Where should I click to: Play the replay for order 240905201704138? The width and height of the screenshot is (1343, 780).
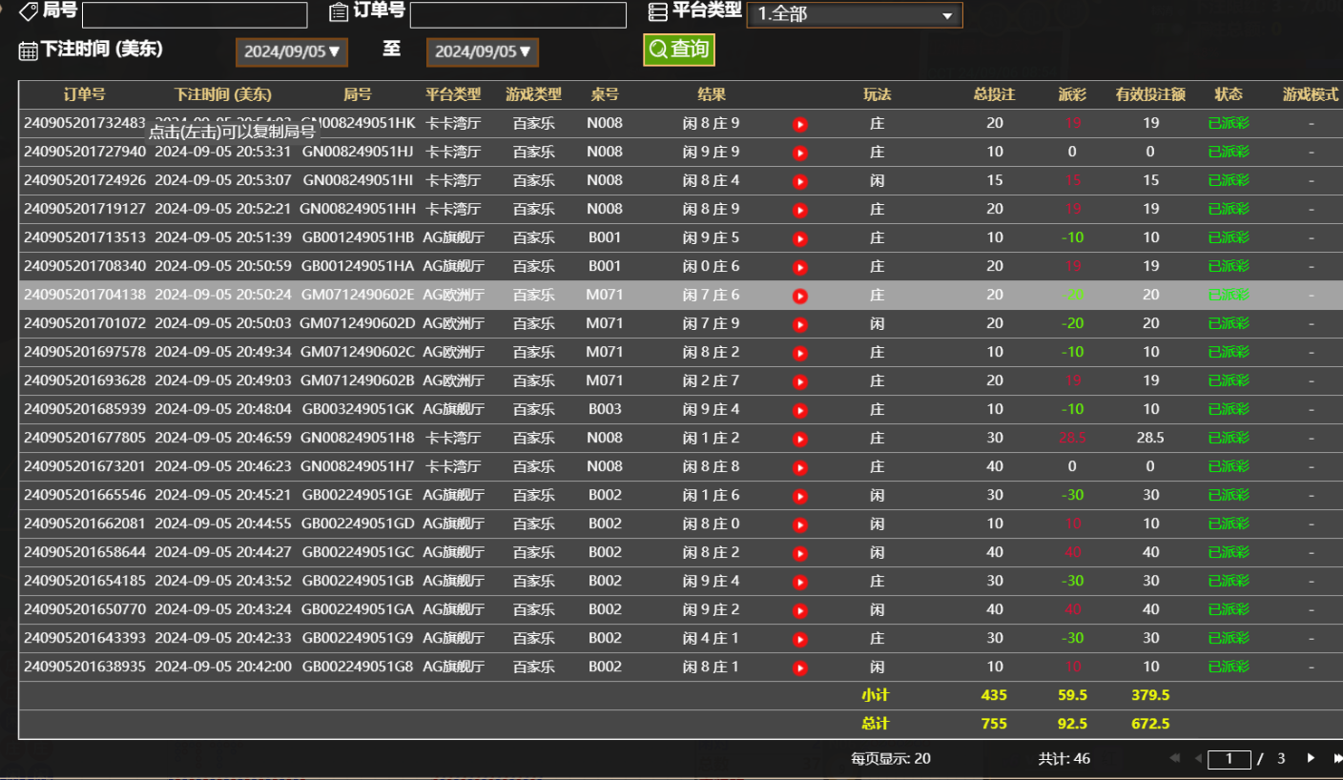point(800,296)
